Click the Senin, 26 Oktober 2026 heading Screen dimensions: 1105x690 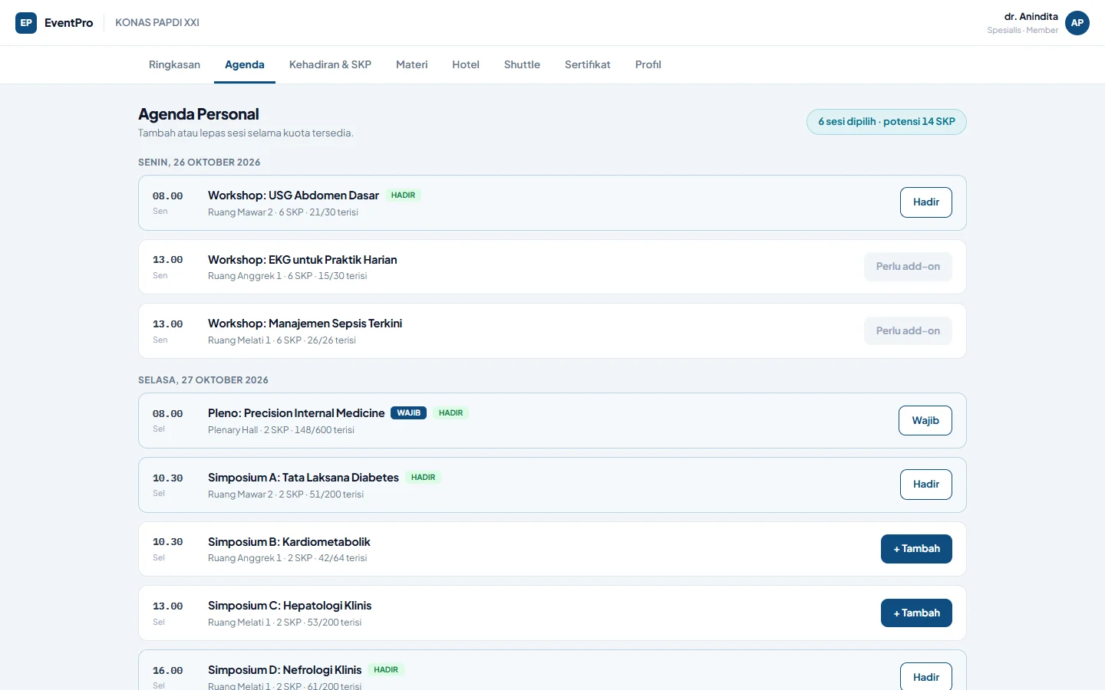(x=200, y=163)
